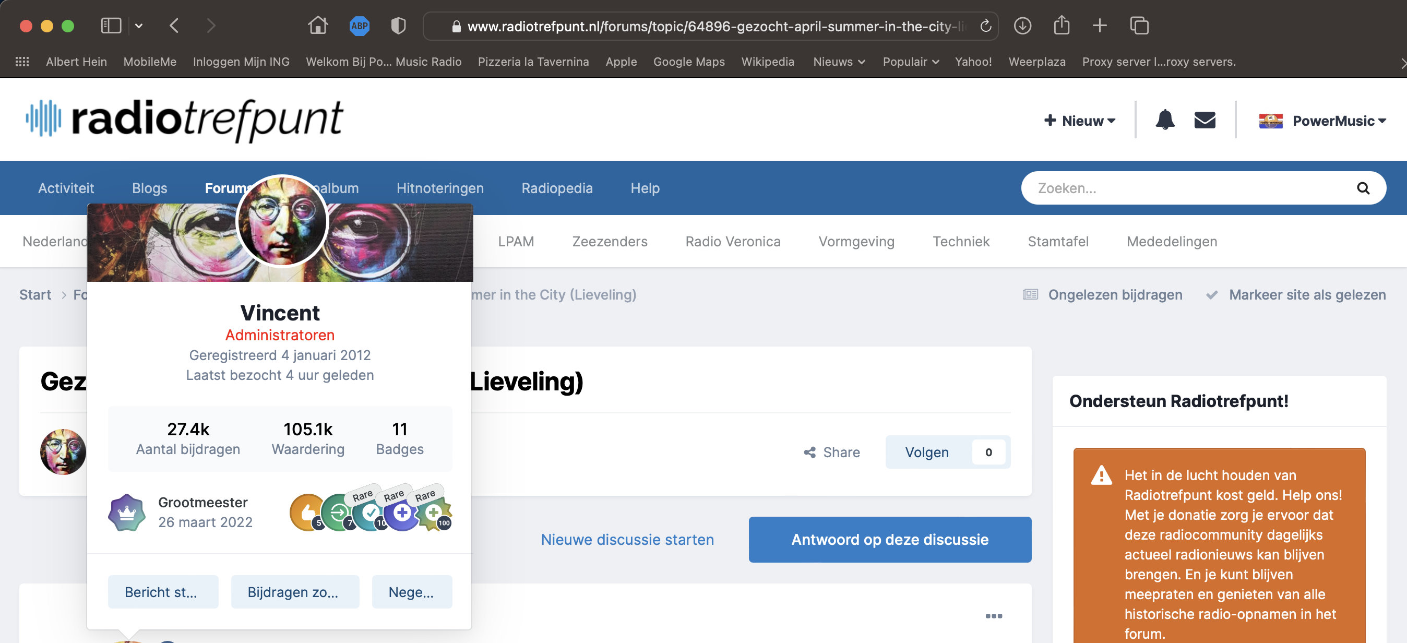Open post options three-dots menu
This screenshot has height=643, width=1407.
pyautogui.click(x=994, y=616)
